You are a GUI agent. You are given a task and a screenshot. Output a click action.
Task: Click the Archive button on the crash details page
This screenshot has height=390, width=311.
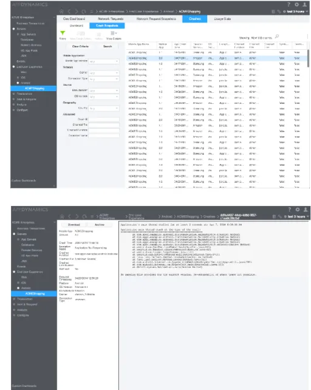point(100,225)
